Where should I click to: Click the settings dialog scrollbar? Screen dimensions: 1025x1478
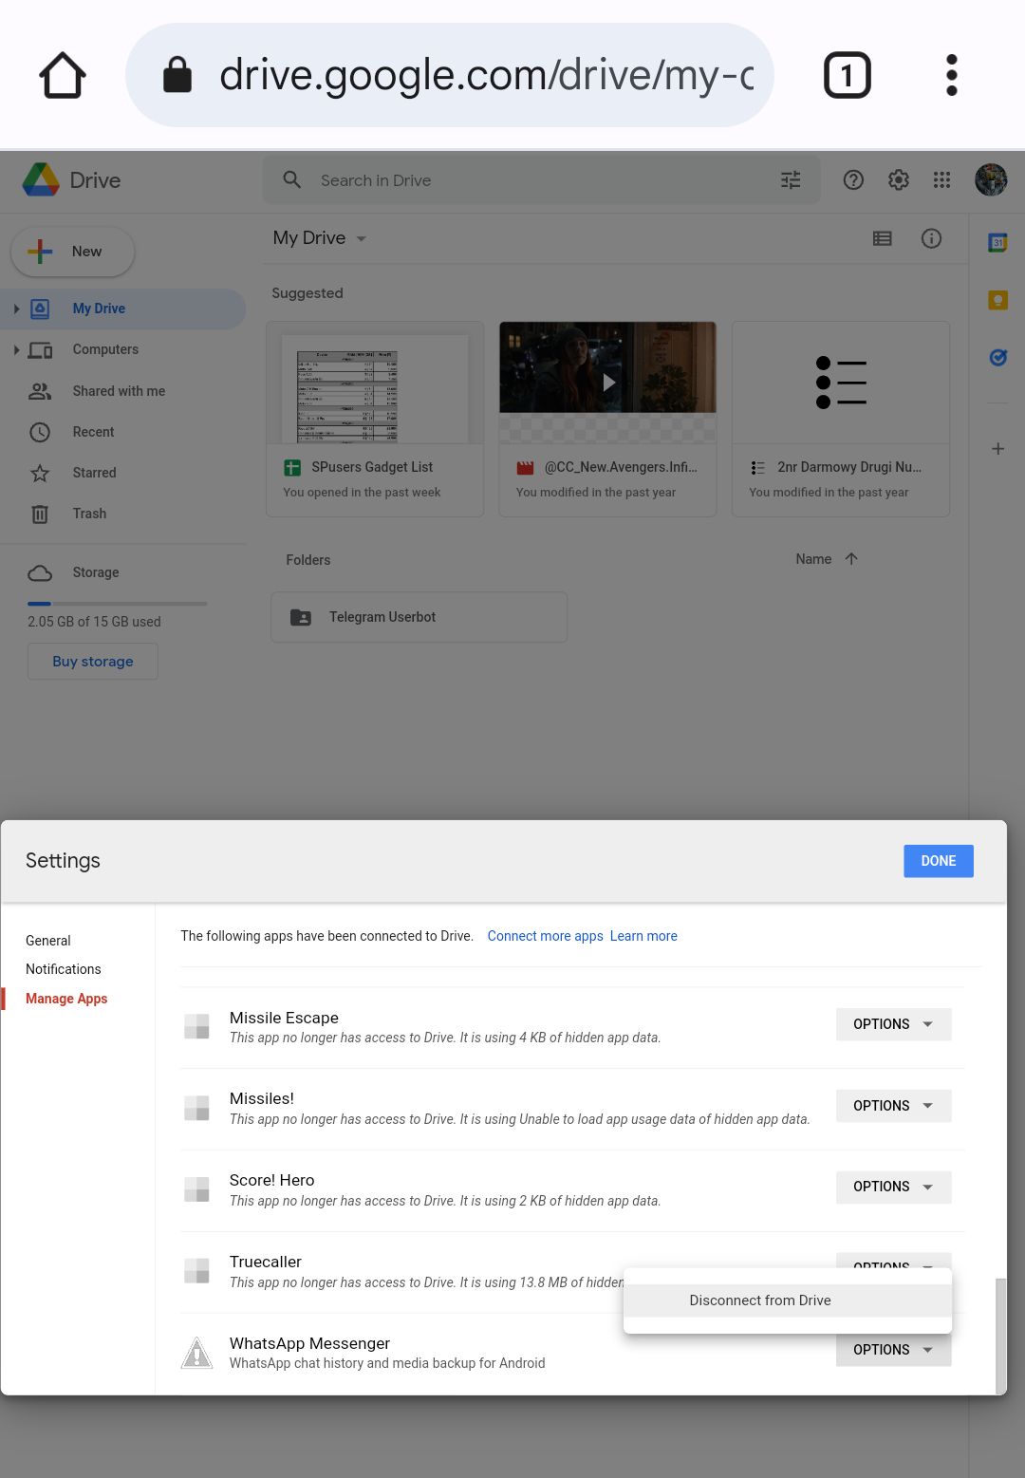click(x=1000, y=1336)
